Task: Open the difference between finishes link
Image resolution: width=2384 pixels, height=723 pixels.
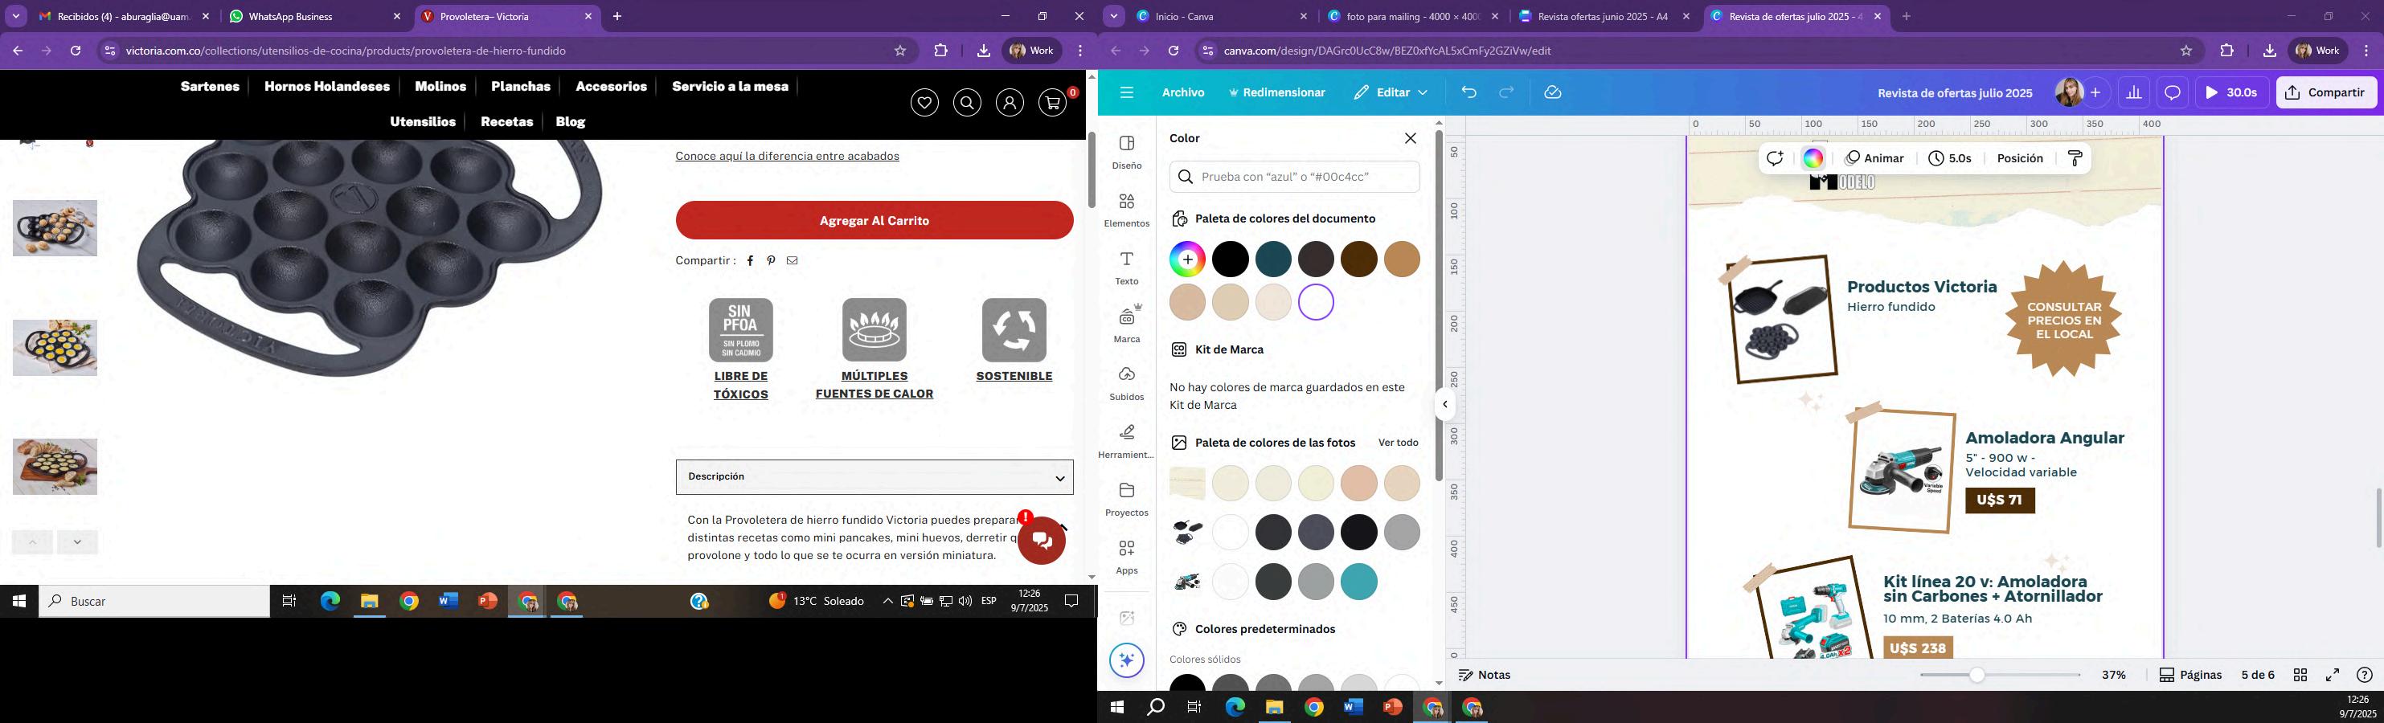Action: click(x=788, y=157)
